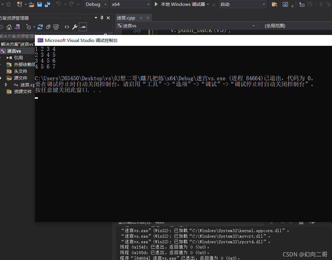This screenshot has width=332, height=260.
Task: Click the Solution Explorer sync refresh icon
Action: tap(40, 27)
